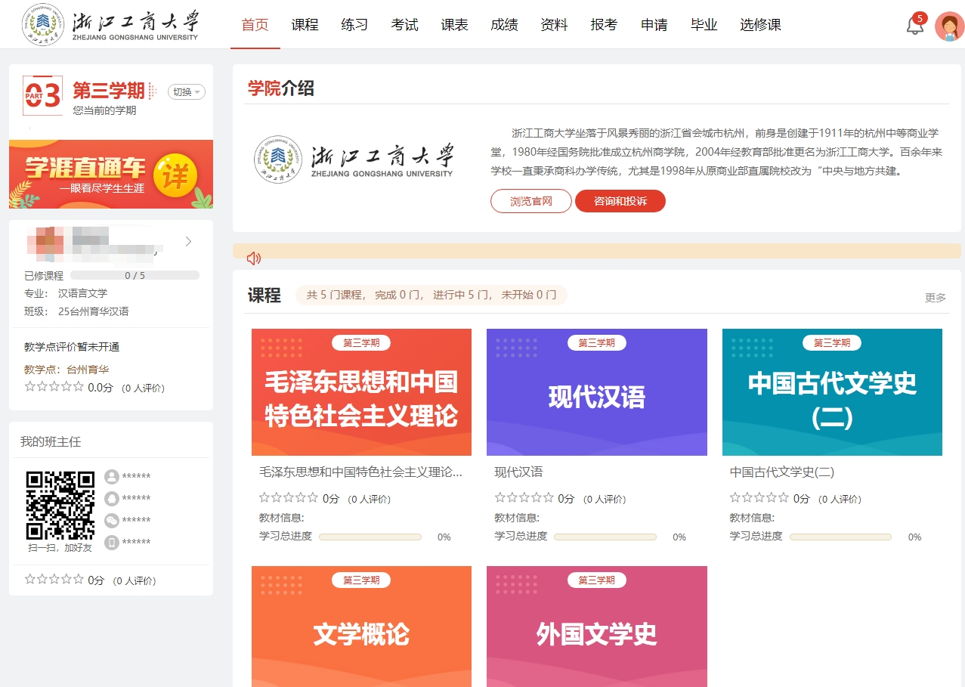Open the 切换 semester dropdown
Viewport: 965px width, 687px height.
187,92
